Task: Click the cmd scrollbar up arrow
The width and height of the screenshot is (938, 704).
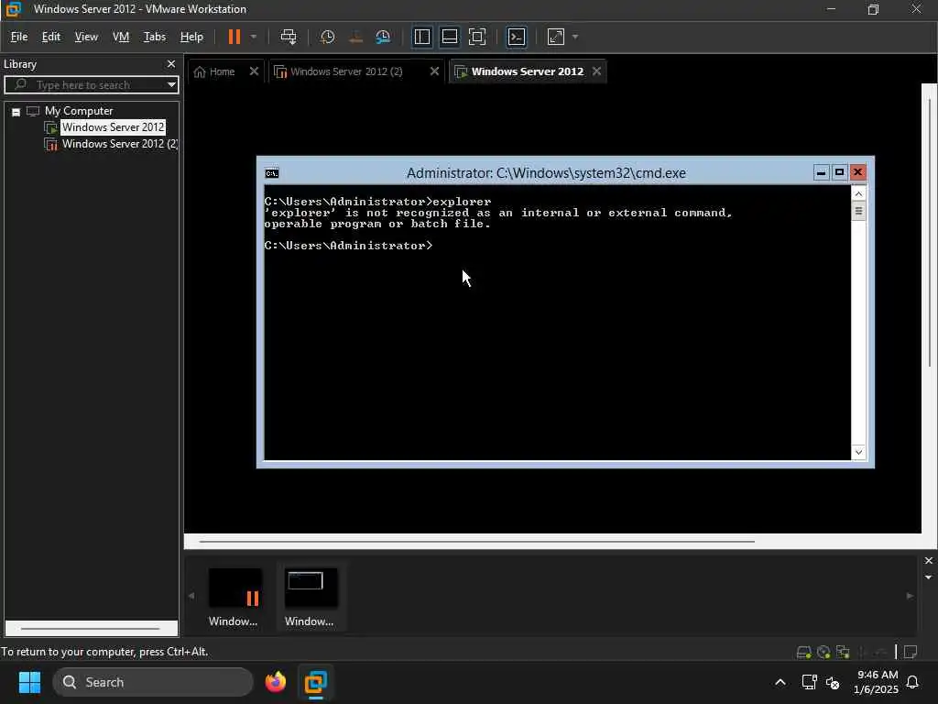Action: (x=858, y=193)
